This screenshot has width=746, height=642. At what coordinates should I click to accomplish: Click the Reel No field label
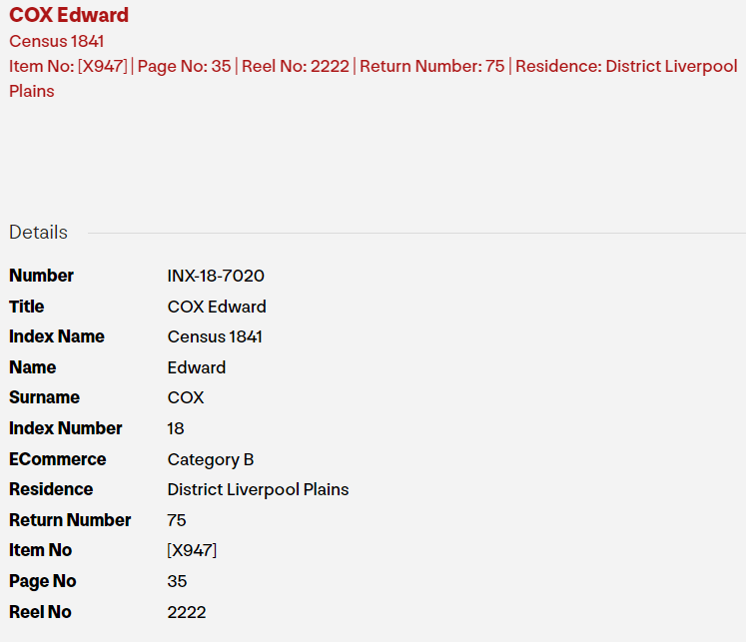click(40, 612)
